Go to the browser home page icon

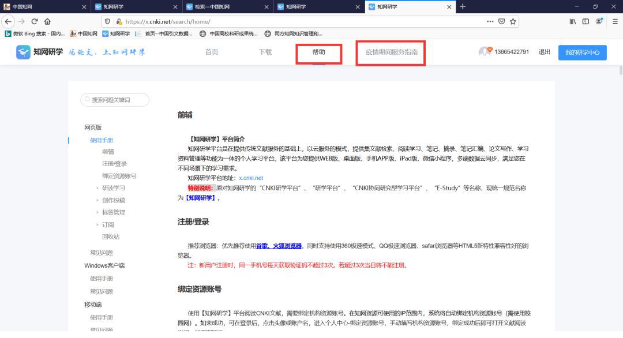[47, 21]
